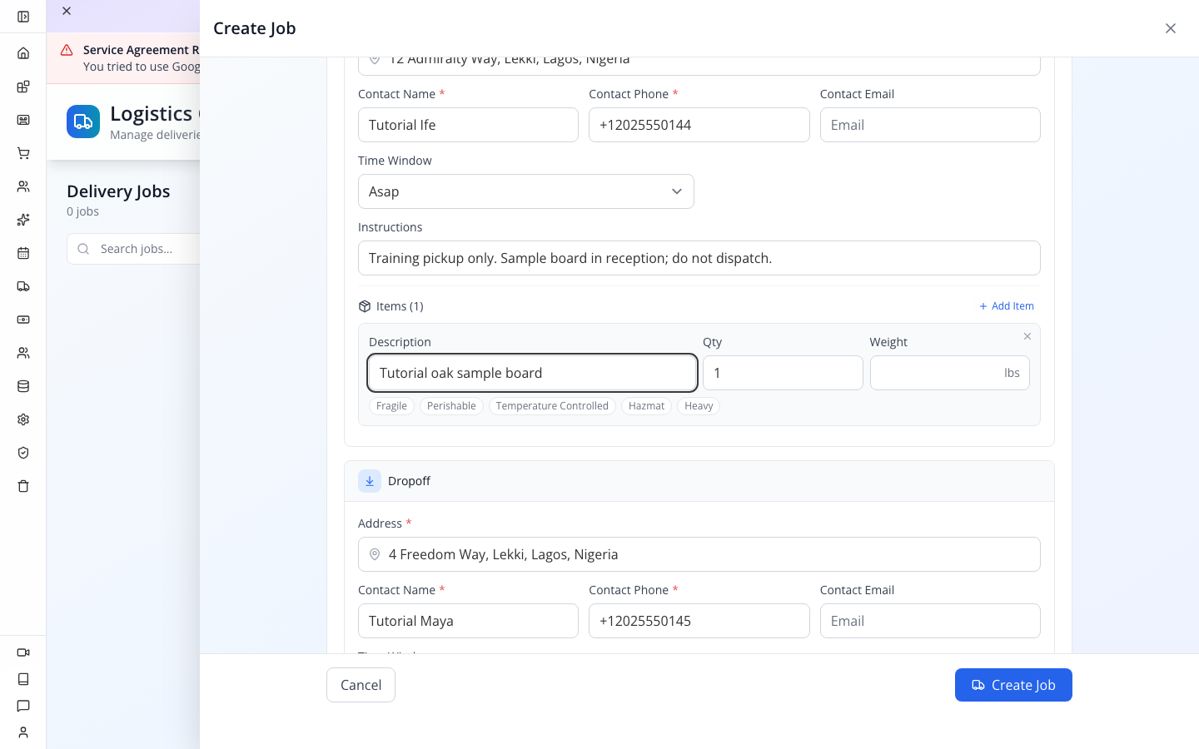
Task: Open the user profile sidebar icon
Action: point(23,732)
